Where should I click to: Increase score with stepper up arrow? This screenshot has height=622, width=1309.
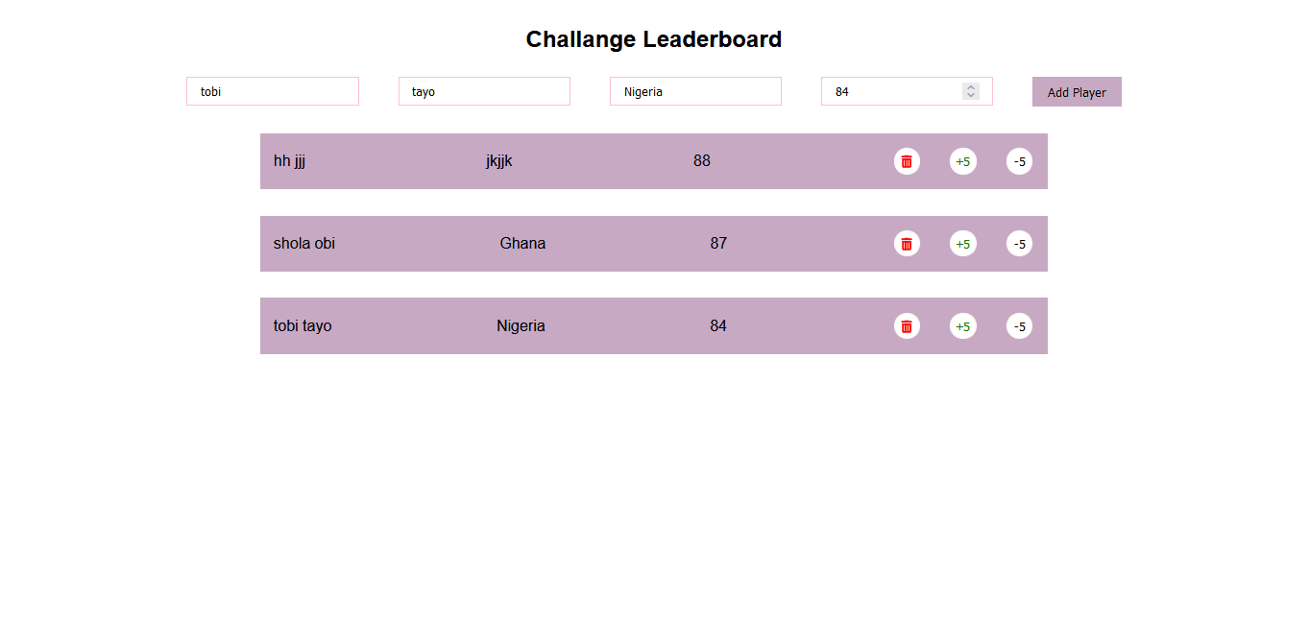pyautogui.click(x=971, y=87)
